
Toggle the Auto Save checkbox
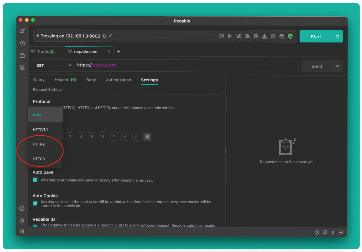[x=35, y=180]
